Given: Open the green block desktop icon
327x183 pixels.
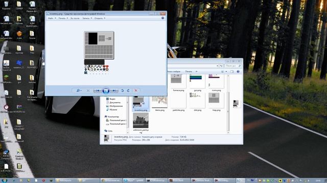Looking at the screenshot, I should 6,79.
